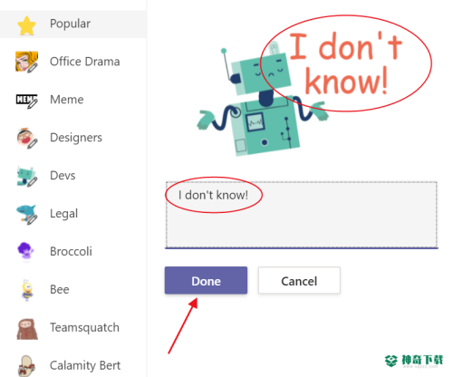The height and width of the screenshot is (377, 453).
Task: Select the Office Drama sticker icon
Action: pos(26,62)
